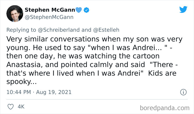This screenshot has width=194, height=114.
Task: Click the blue verified badge
Action: point(87,10)
